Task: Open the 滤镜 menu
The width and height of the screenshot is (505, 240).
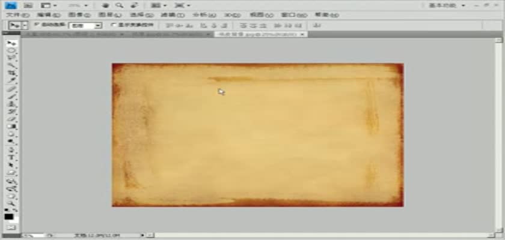Action: coord(168,14)
